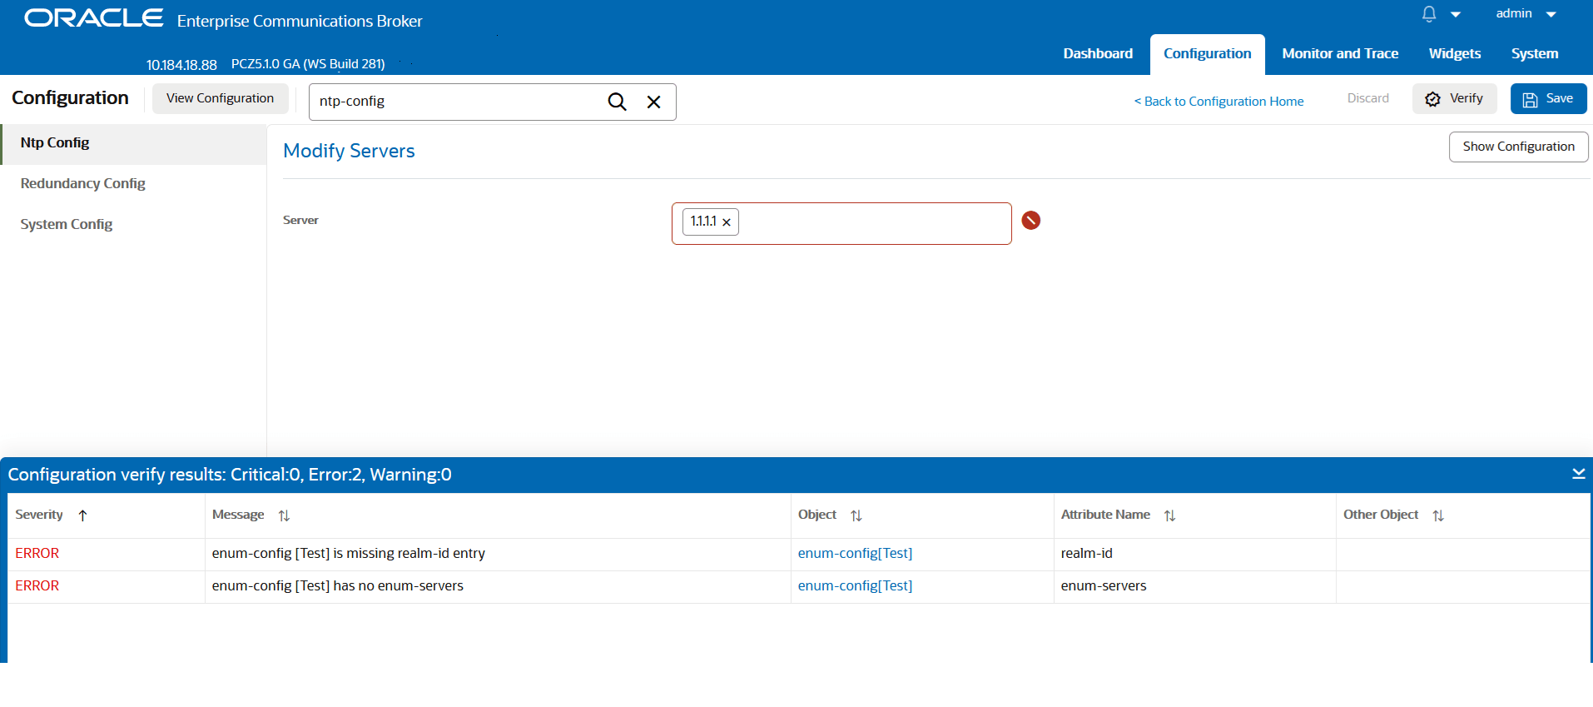Select Redundancy Config in sidebar
Viewport: 1593px width, 707px height.
click(133, 184)
